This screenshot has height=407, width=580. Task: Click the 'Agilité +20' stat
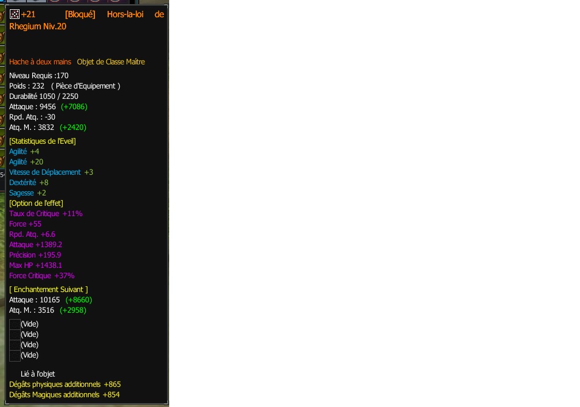(x=26, y=162)
